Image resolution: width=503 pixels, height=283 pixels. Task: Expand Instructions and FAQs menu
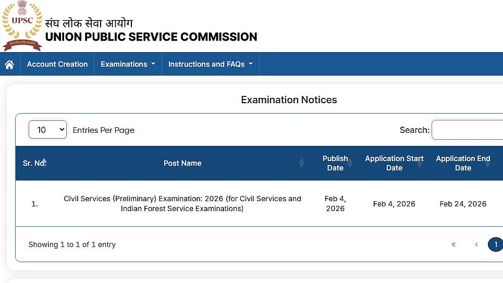(x=210, y=64)
